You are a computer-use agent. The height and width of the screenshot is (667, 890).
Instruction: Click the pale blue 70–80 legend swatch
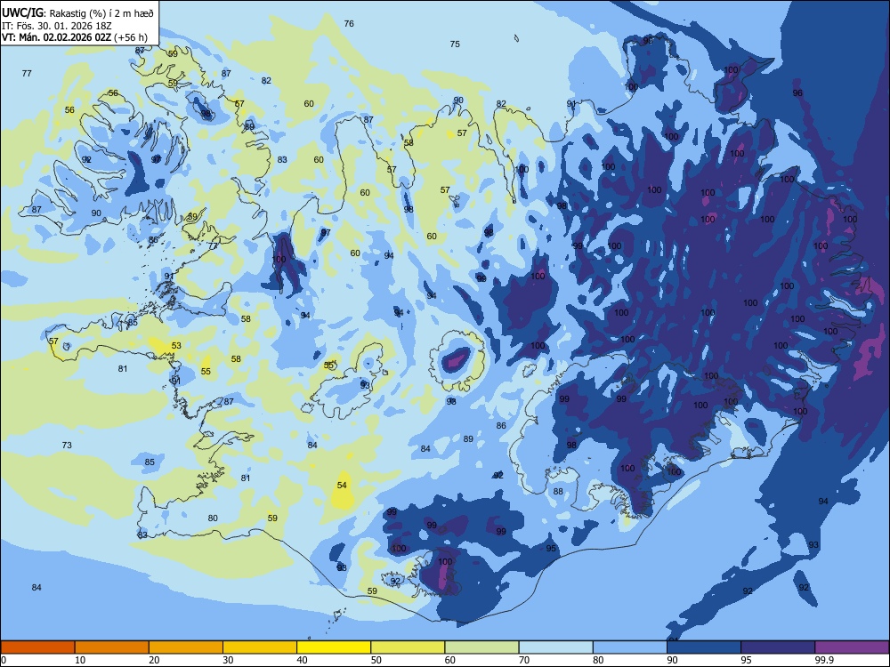coord(556,647)
